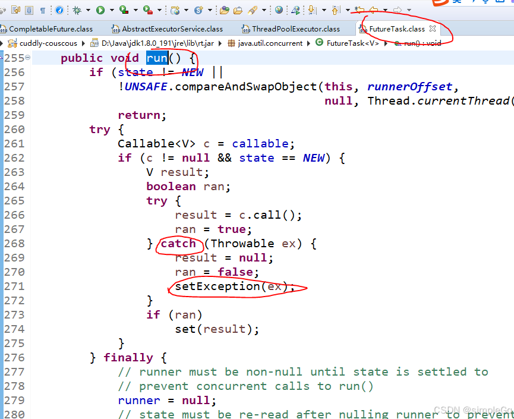Expand breadcrumb arrow after java.util.concurrent
The width and height of the screenshot is (514, 419).
coord(308,43)
